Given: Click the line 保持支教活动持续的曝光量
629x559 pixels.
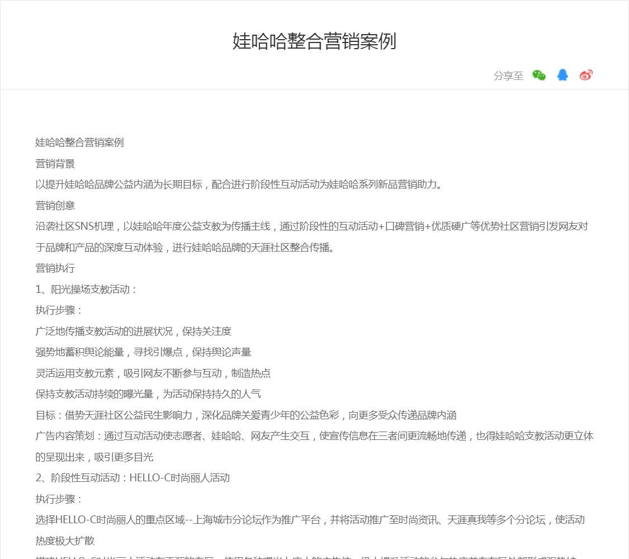Looking at the screenshot, I should click(148, 394).
